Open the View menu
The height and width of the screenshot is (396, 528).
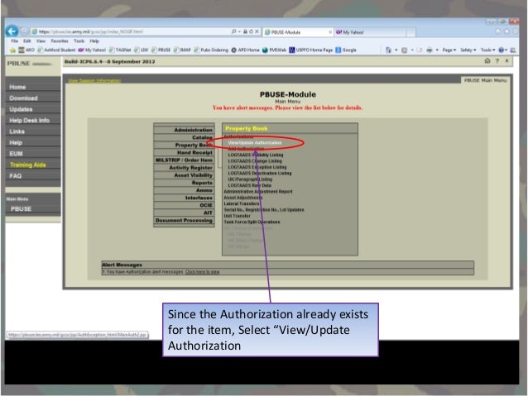pyautogui.click(x=41, y=41)
